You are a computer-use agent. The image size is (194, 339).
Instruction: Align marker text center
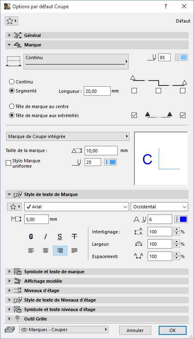46,251
